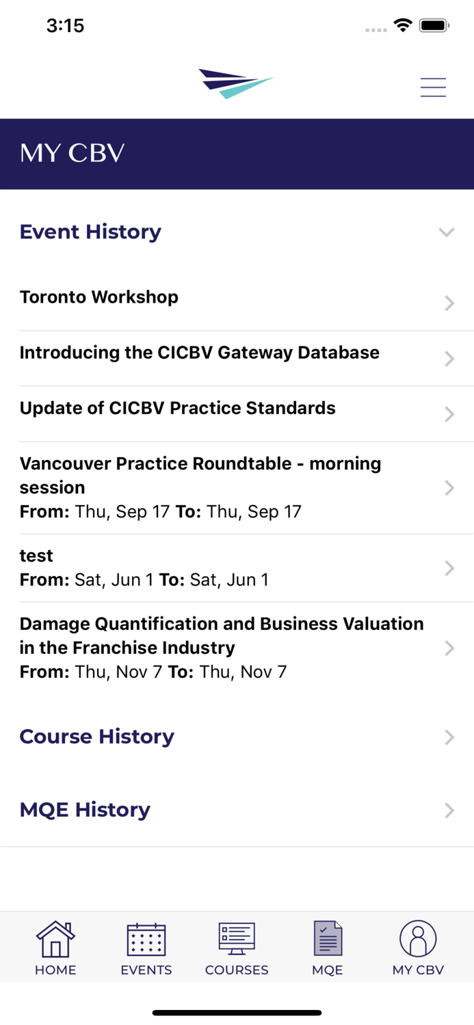The height and width of the screenshot is (1025, 474).
Task: Open the Toronto Workshop event
Action: [237, 297]
